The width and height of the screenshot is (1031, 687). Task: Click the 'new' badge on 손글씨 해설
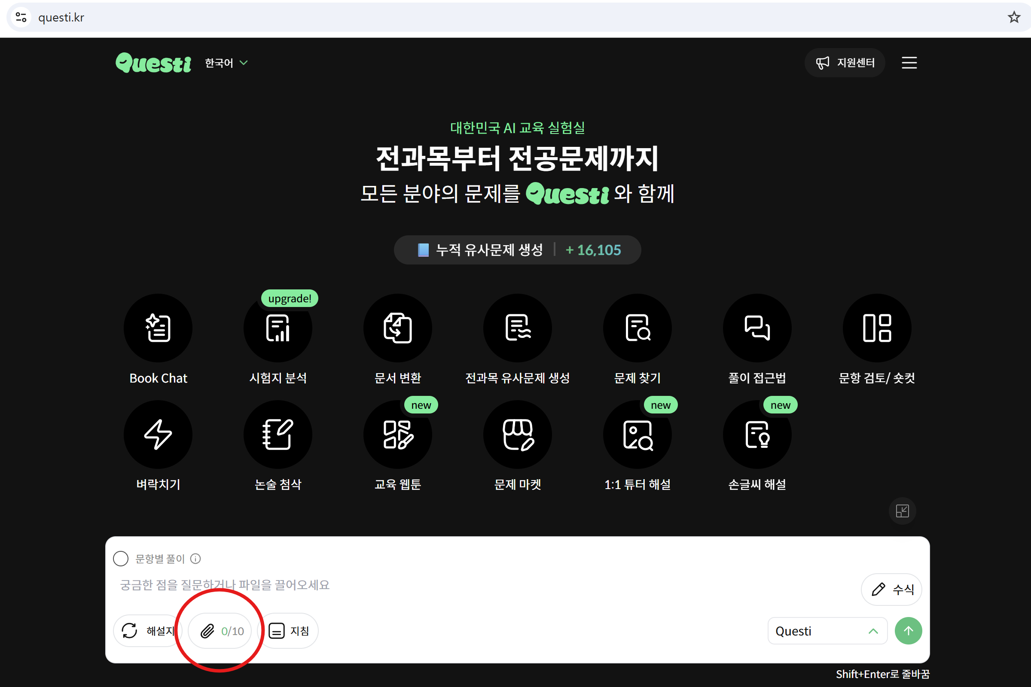point(781,405)
